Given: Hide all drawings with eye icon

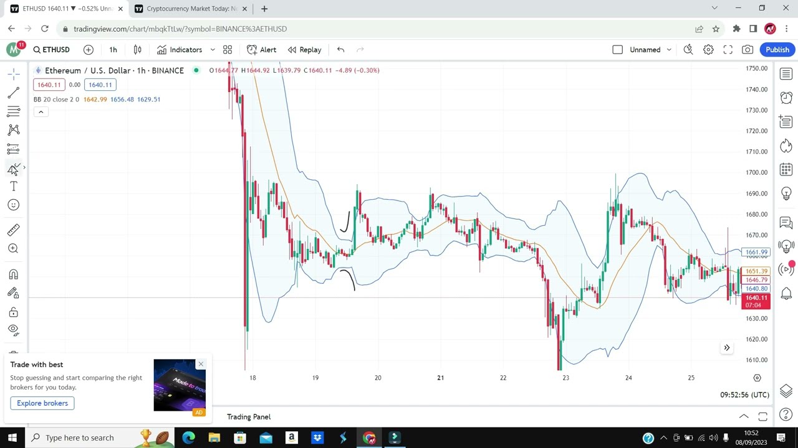Looking at the screenshot, I should (x=13, y=330).
